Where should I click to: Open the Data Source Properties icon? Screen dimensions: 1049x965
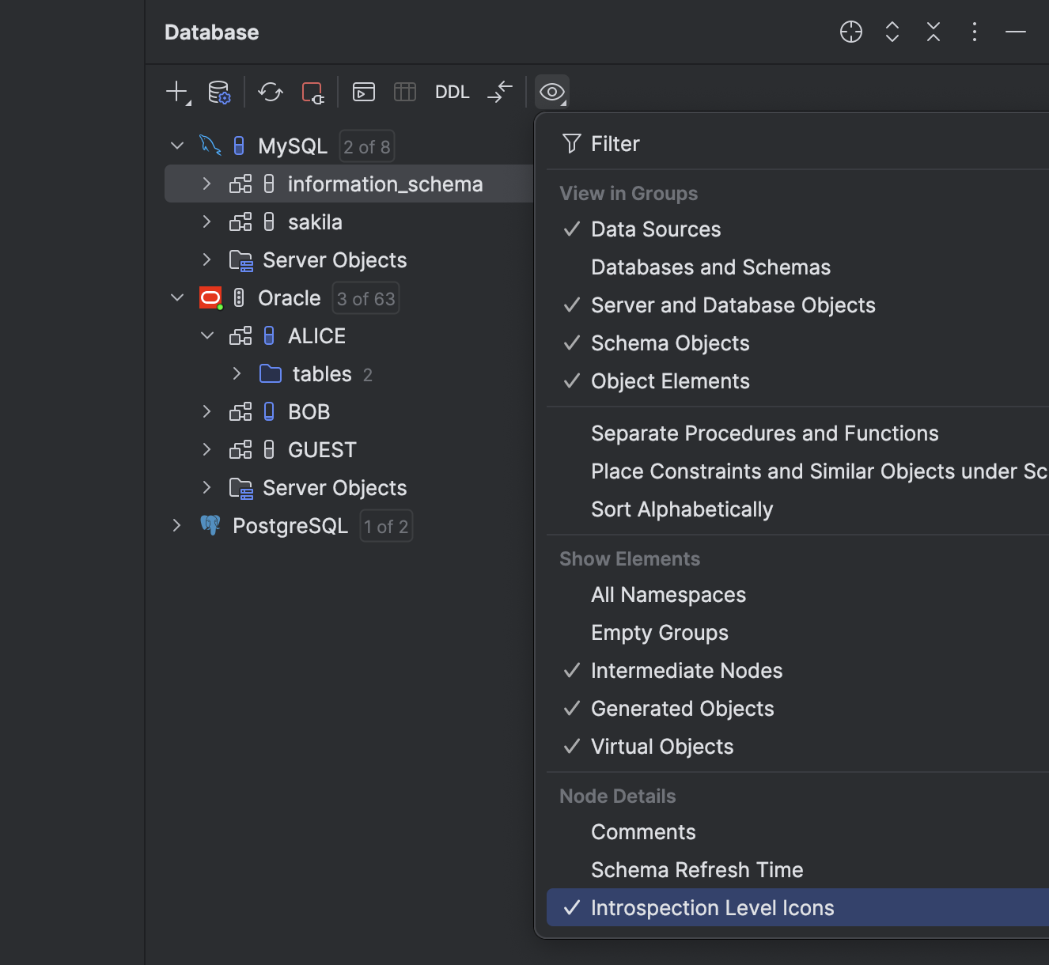click(218, 91)
